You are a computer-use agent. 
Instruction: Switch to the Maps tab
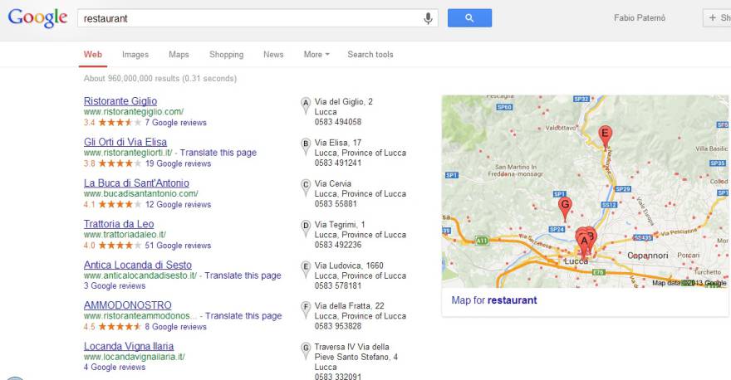click(179, 55)
